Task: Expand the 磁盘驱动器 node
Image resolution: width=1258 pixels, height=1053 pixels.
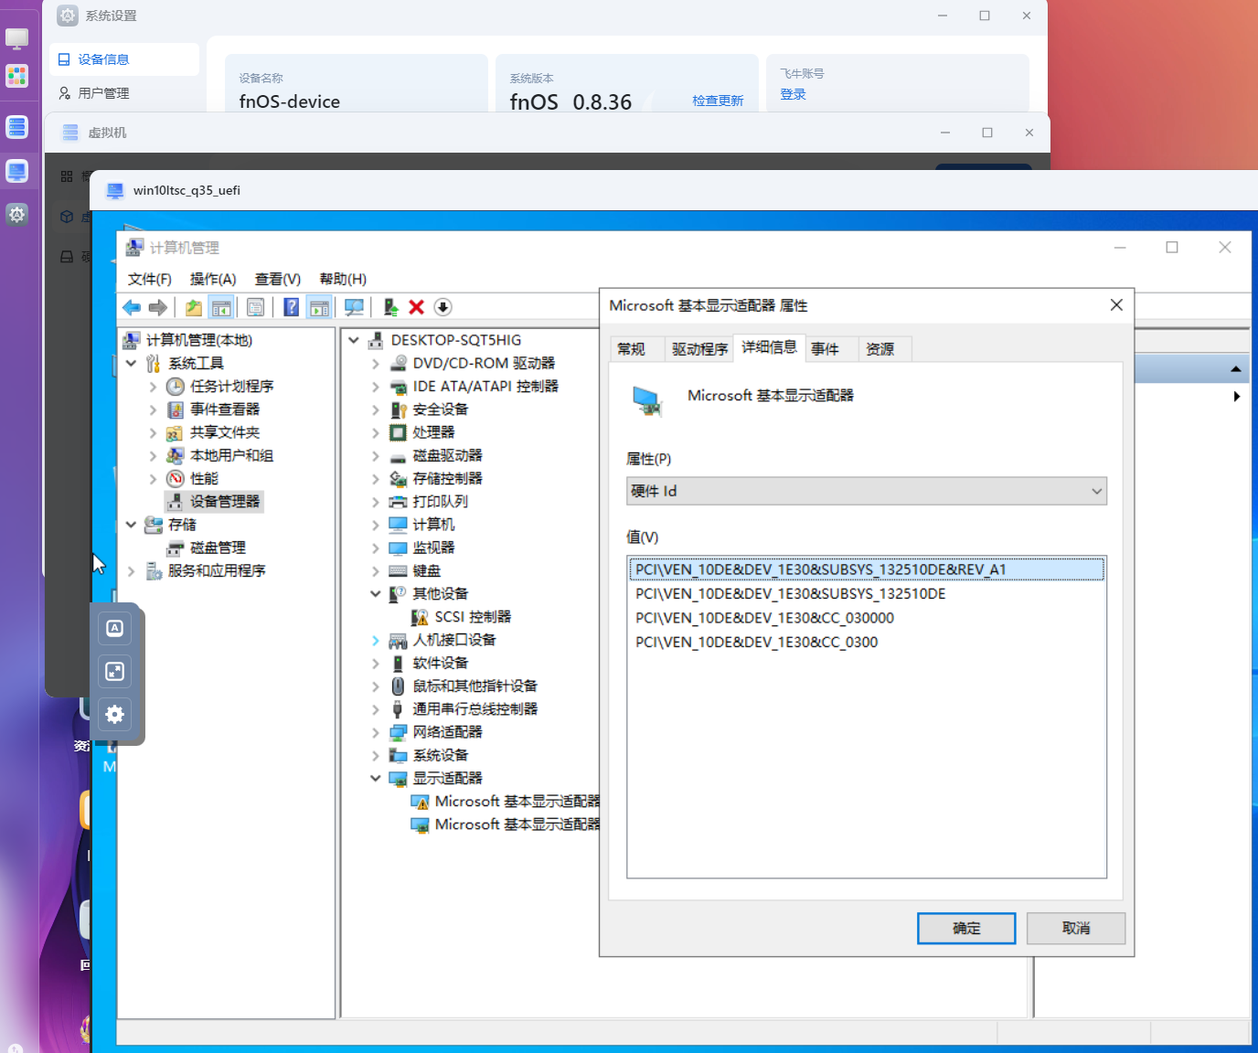Action: pos(376,455)
